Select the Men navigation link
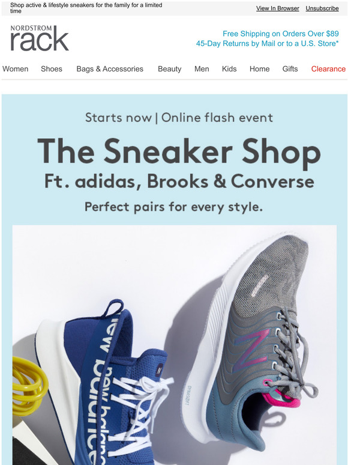348x465 pixels. pos(202,69)
